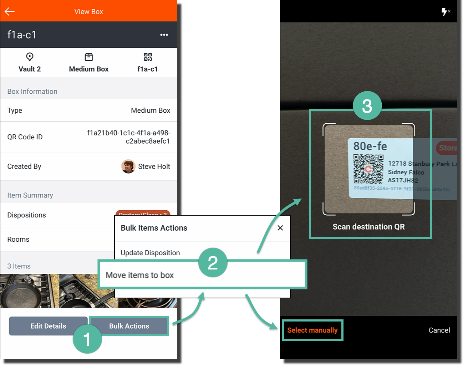Tap the f1a-c1 box title
Image resolution: width=463 pixels, height=365 pixels.
(x=22, y=35)
